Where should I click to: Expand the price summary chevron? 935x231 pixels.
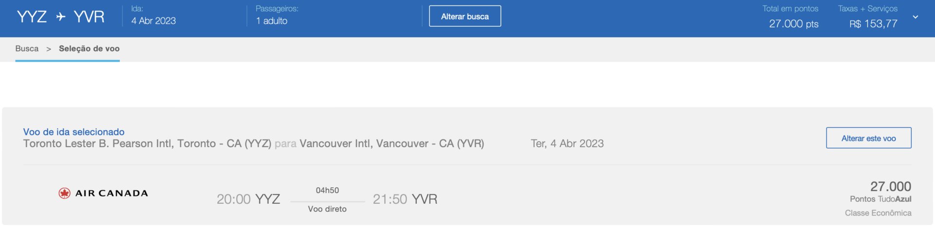pos(916,17)
